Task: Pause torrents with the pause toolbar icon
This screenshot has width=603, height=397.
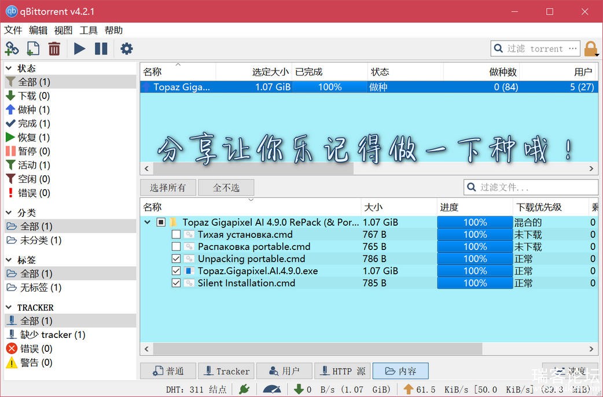Action: [101, 49]
